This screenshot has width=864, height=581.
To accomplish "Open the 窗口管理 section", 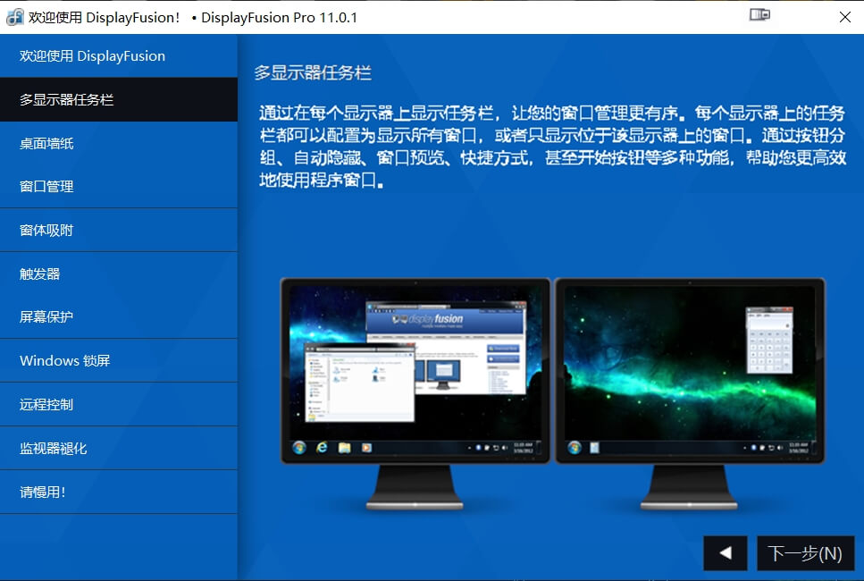I will (119, 186).
